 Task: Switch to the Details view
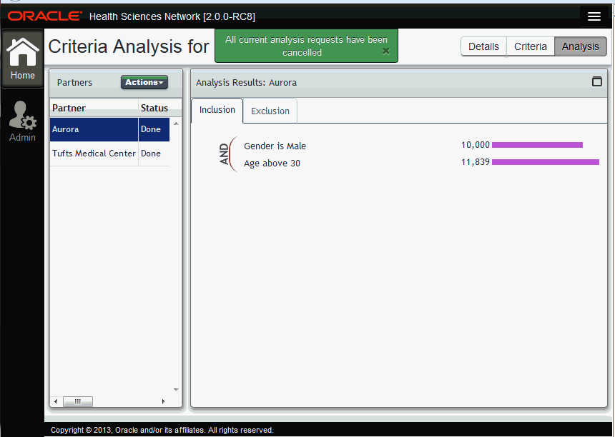coord(483,46)
